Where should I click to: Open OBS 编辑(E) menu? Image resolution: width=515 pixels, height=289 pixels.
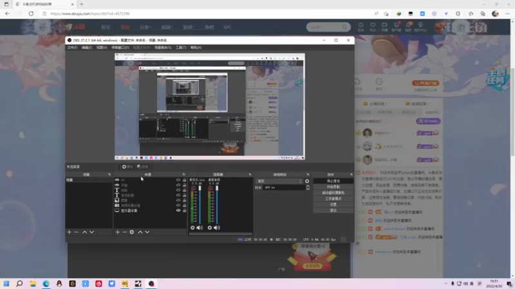click(87, 48)
